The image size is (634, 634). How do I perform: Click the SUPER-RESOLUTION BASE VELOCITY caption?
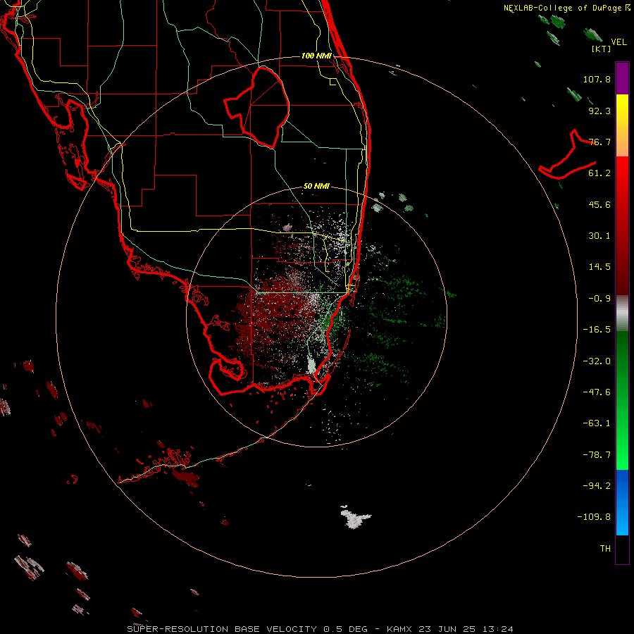pyautogui.click(x=222, y=629)
